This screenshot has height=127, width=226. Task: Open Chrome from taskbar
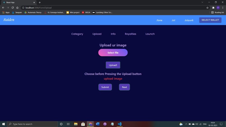click(x=90, y=124)
